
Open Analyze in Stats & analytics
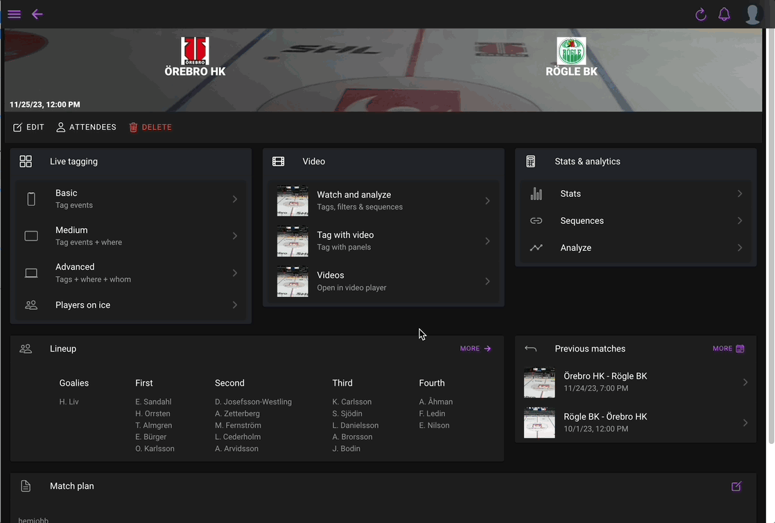pyautogui.click(x=636, y=248)
